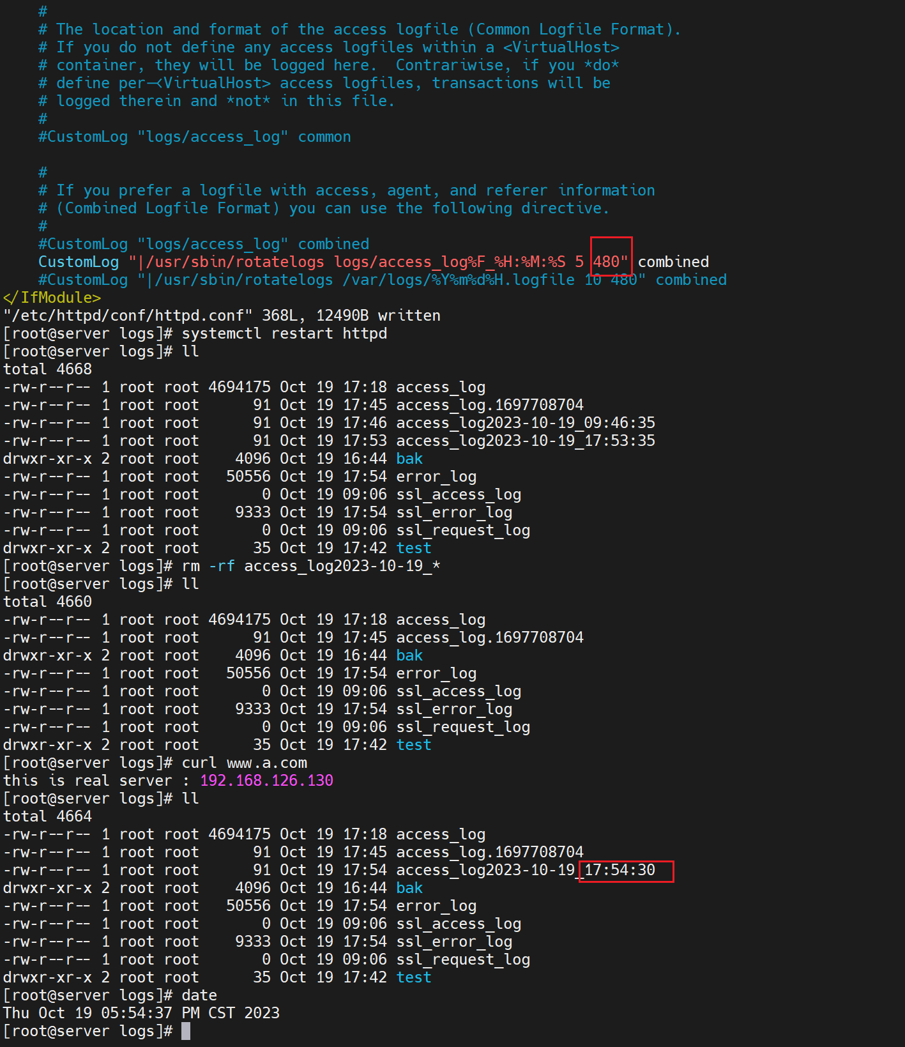Click the commented CustomLog line ending in common
905x1047 pixels.
(194, 137)
